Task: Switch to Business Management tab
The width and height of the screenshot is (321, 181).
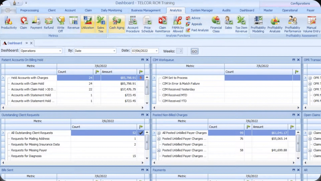Action: tap(146, 10)
